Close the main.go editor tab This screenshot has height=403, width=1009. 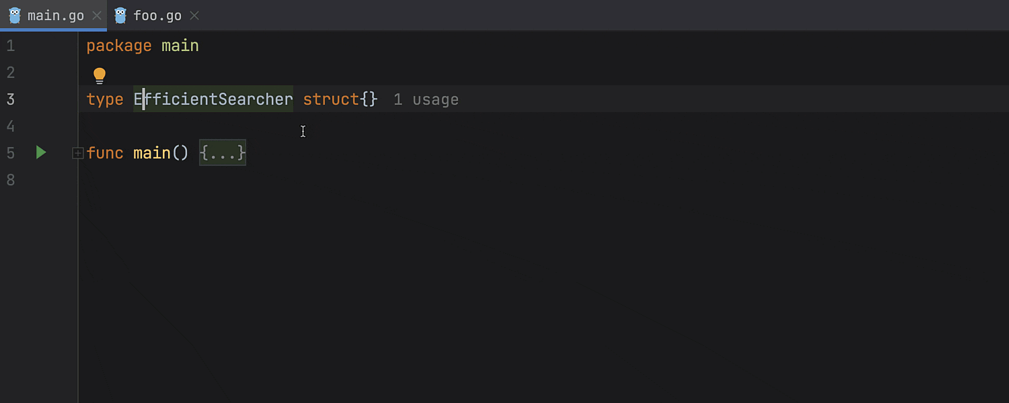97,15
